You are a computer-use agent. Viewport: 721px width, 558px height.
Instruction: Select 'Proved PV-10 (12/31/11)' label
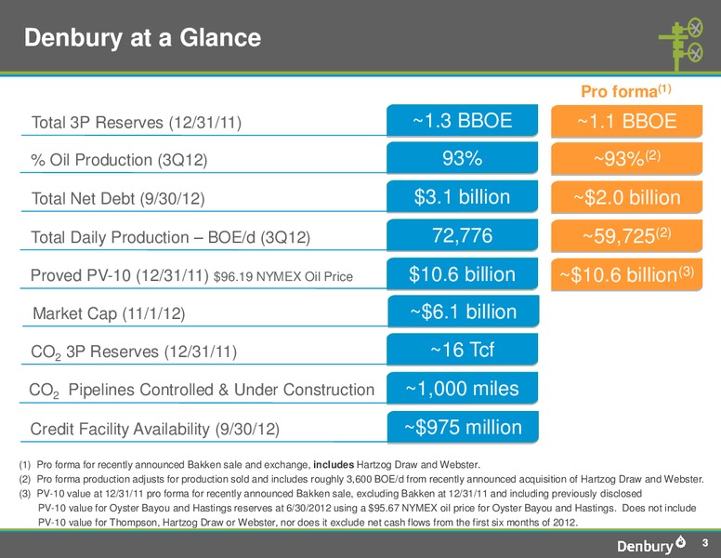[120, 276]
